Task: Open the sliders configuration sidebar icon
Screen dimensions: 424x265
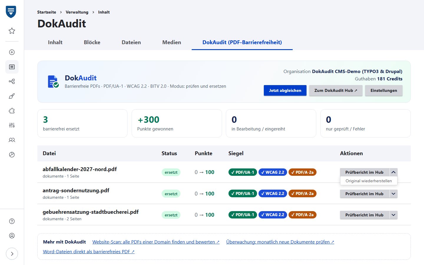Action: pyautogui.click(x=12, y=125)
